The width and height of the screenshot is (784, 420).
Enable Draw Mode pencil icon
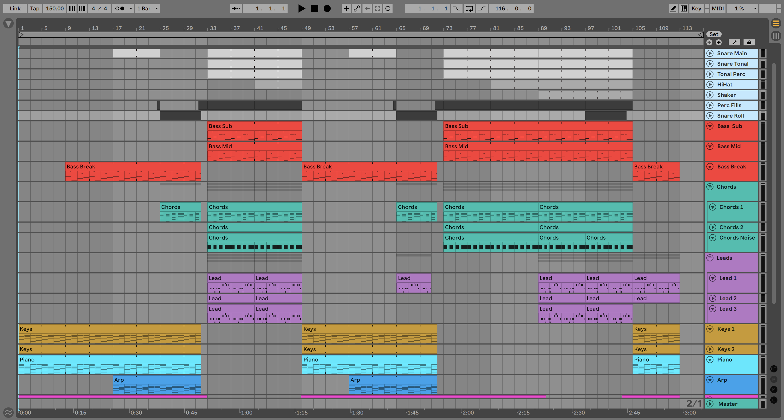(x=673, y=8)
